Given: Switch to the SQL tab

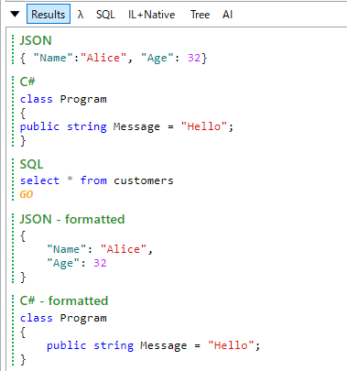Looking at the screenshot, I should (x=105, y=15).
